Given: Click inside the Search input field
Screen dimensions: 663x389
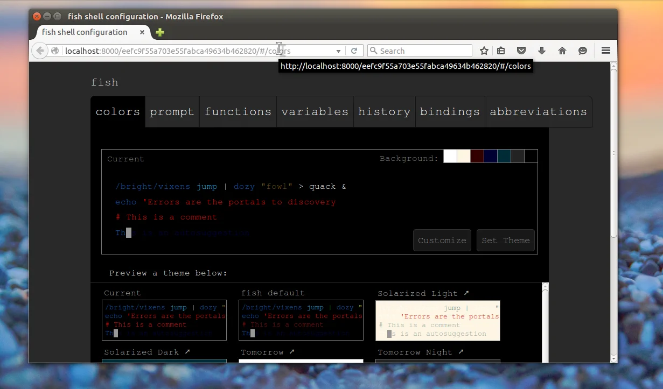Looking at the screenshot, I should click(423, 51).
